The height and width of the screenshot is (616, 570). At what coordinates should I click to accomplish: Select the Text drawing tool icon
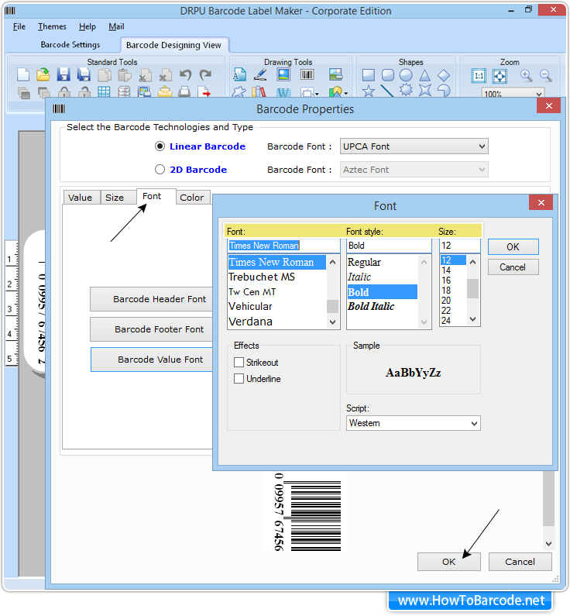point(239,74)
